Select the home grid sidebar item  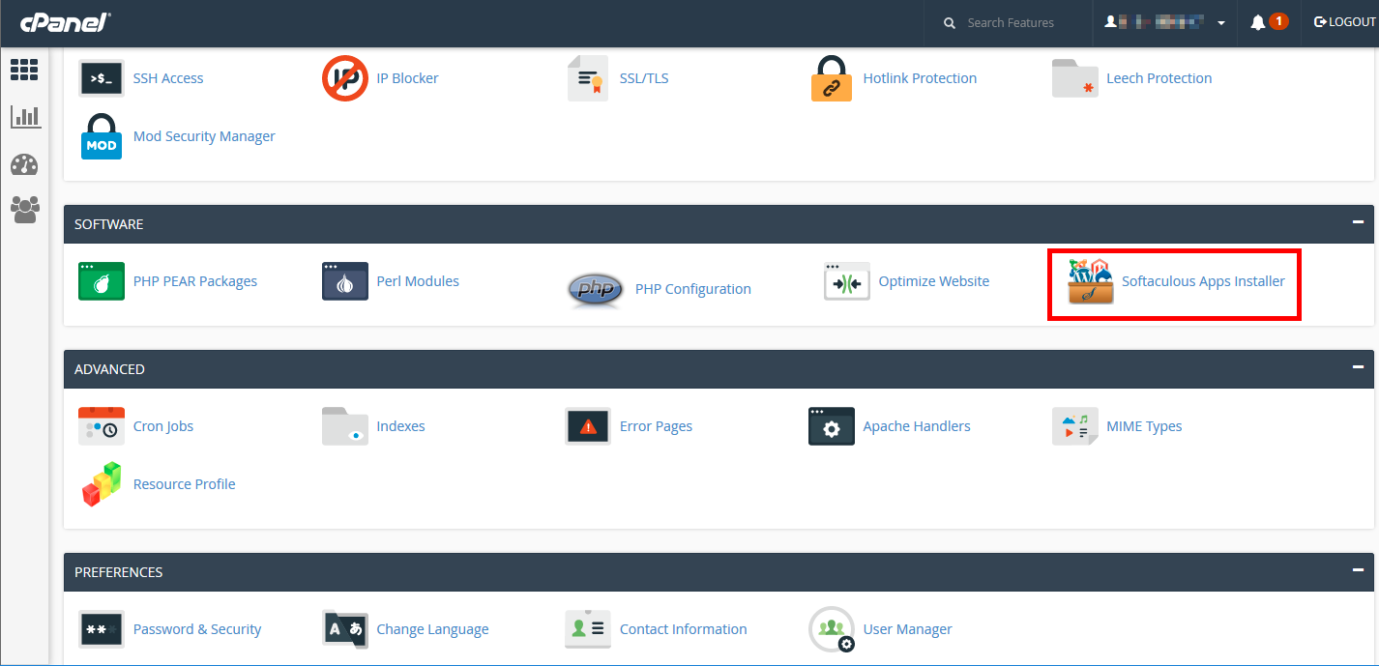[x=24, y=70]
